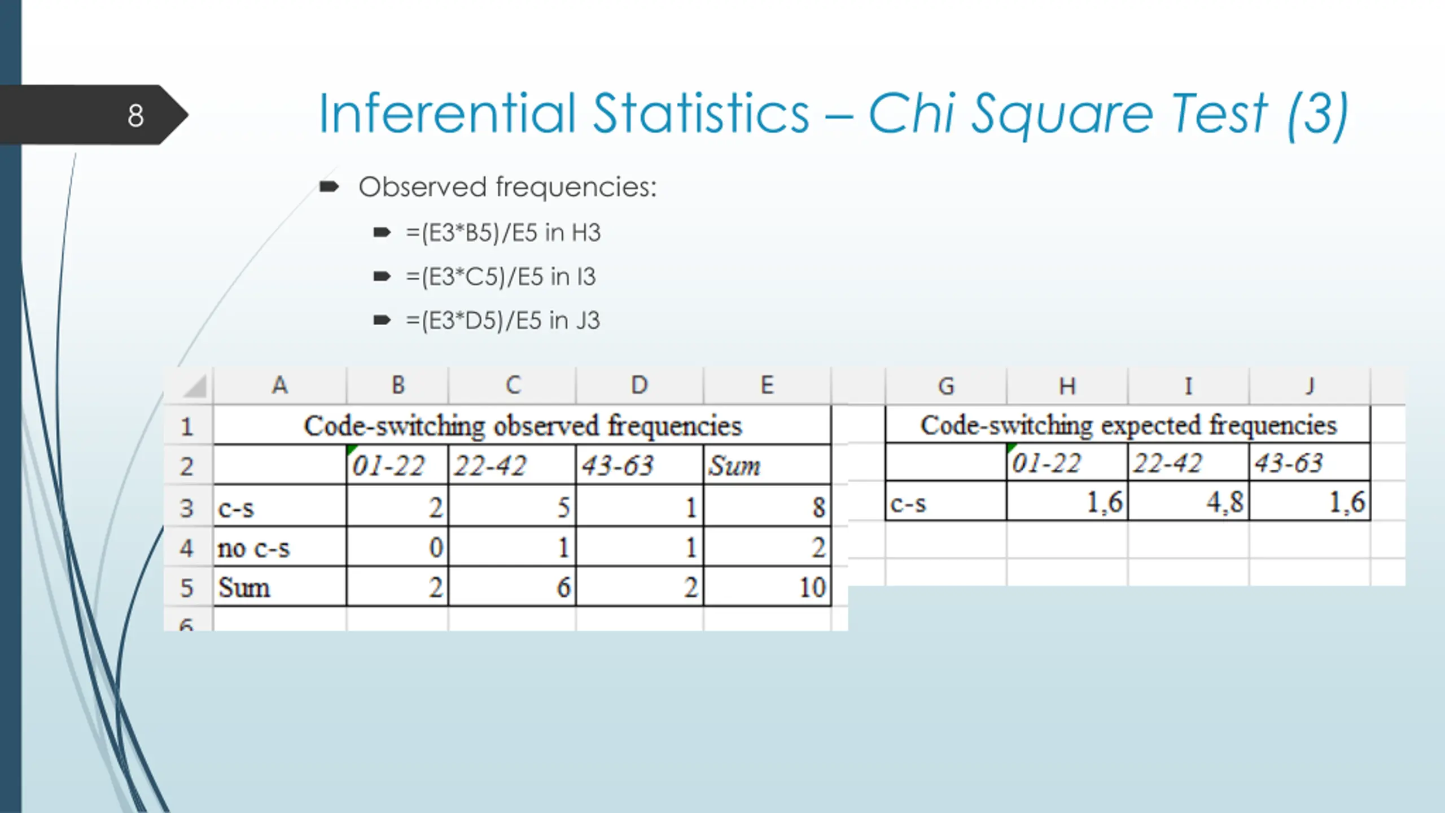Click the 'no c-s' row label cell

tap(280, 547)
